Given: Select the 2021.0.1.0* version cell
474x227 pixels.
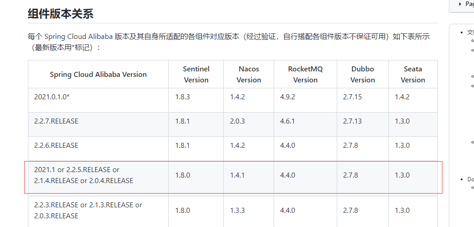Looking at the screenshot, I should pyautogui.click(x=98, y=100).
